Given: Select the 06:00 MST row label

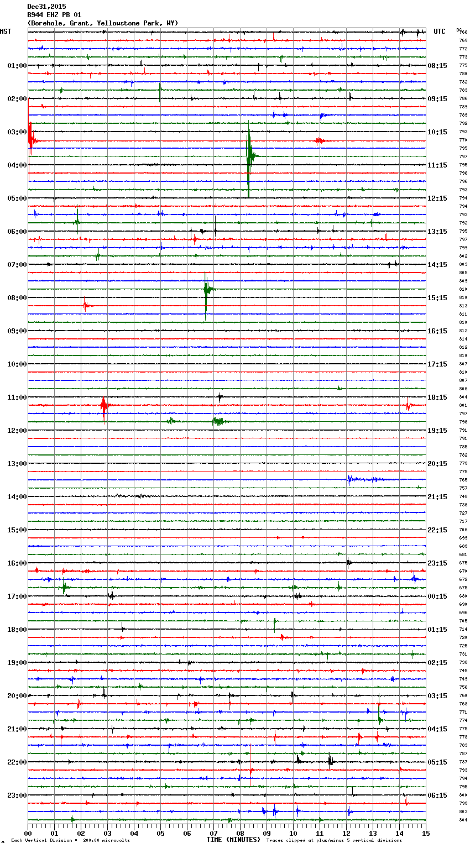Looking at the screenshot, I should (17, 232).
